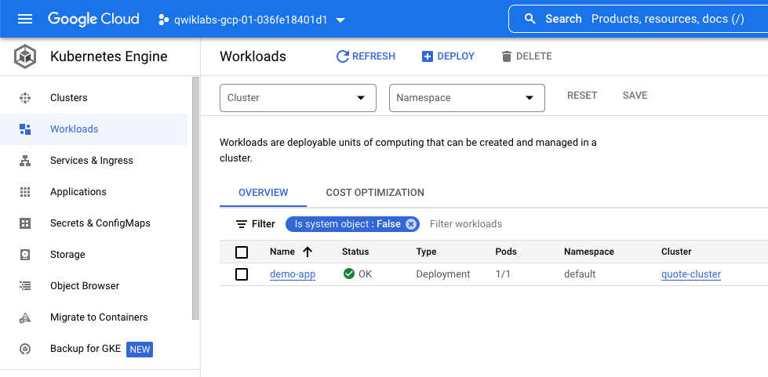This screenshot has width=768, height=377.
Task: Open the demo-app workload link
Action: coord(293,274)
